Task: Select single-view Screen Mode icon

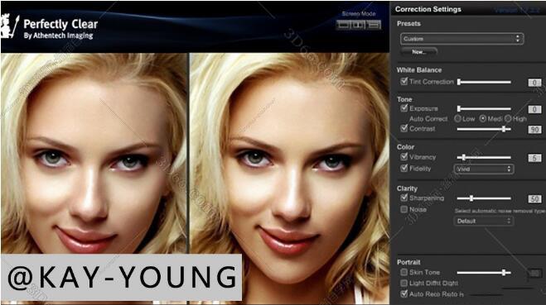Action: tap(343, 25)
